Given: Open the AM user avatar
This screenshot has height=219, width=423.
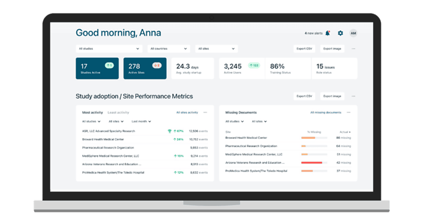Looking at the screenshot, I should point(353,33).
